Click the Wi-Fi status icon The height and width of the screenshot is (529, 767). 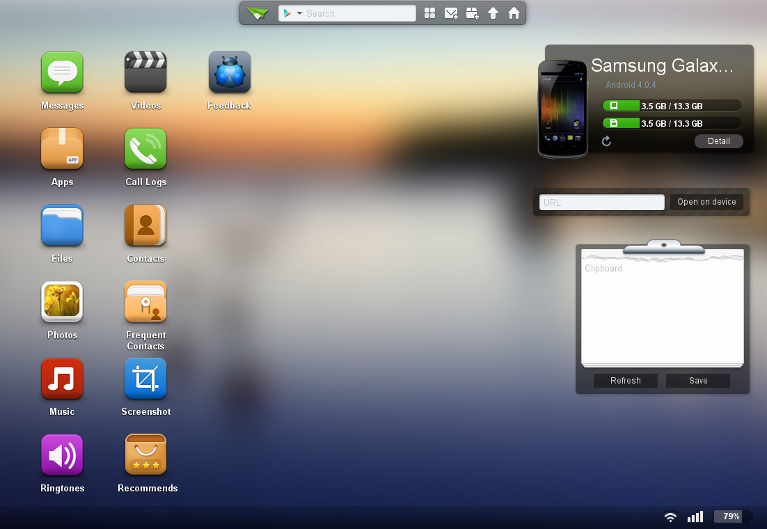point(670,516)
